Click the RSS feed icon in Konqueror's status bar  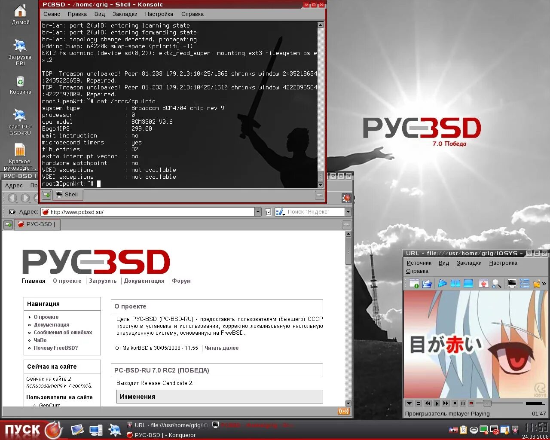point(344,411)
